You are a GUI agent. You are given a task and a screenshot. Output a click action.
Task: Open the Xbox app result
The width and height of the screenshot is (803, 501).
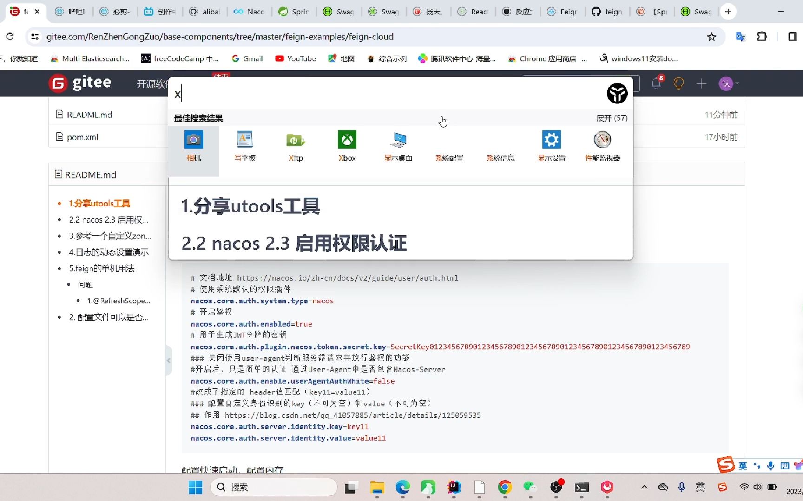[347, 146]
